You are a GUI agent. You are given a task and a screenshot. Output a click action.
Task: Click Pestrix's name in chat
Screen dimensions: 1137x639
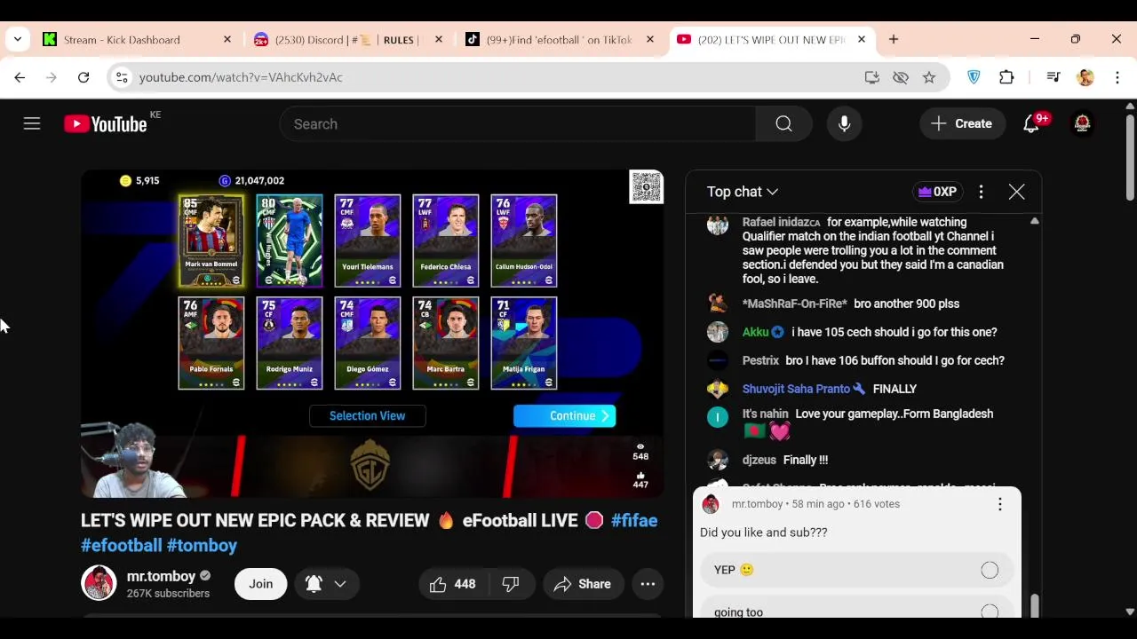(760, 360)
